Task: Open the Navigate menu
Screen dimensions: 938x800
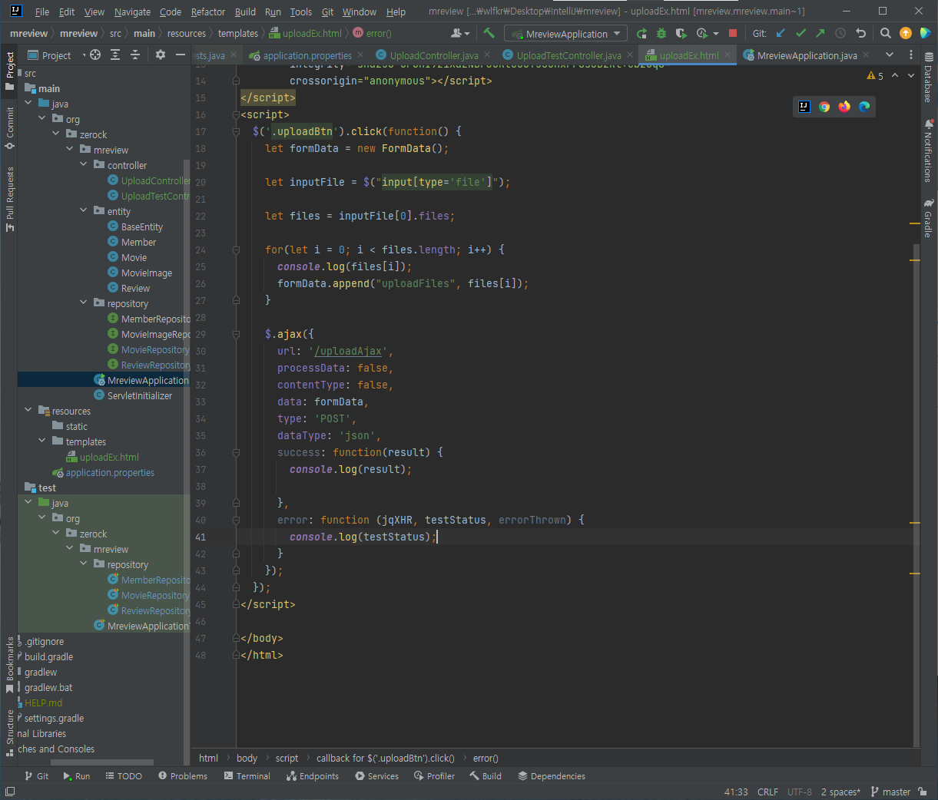Action: pos(132,12)
